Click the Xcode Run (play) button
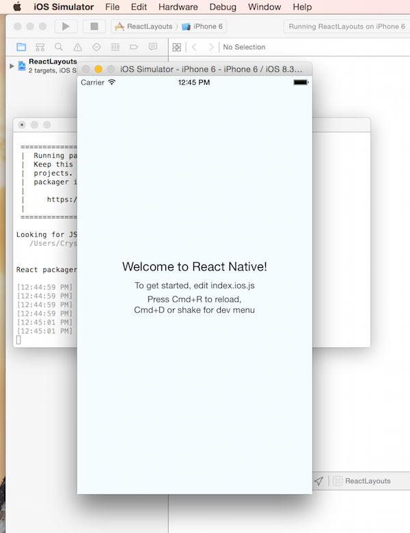The width and height of the screenshot is (410, 533). [66, 26]
